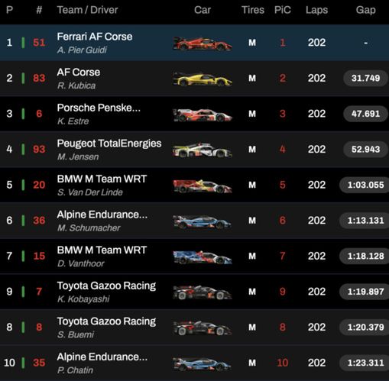The image size is (389, 381).
Task: Click the Alpine #36 blue car image
Action: [x=203, y=221]
